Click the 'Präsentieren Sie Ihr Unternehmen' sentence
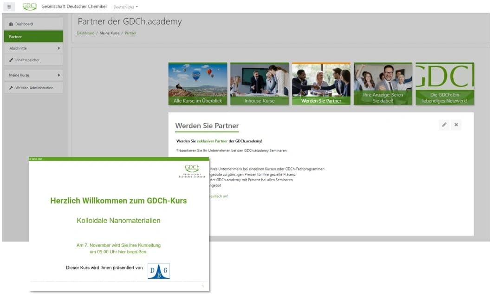Image resolution: width=494 pixels, height=295 pixels. [232, 151]
